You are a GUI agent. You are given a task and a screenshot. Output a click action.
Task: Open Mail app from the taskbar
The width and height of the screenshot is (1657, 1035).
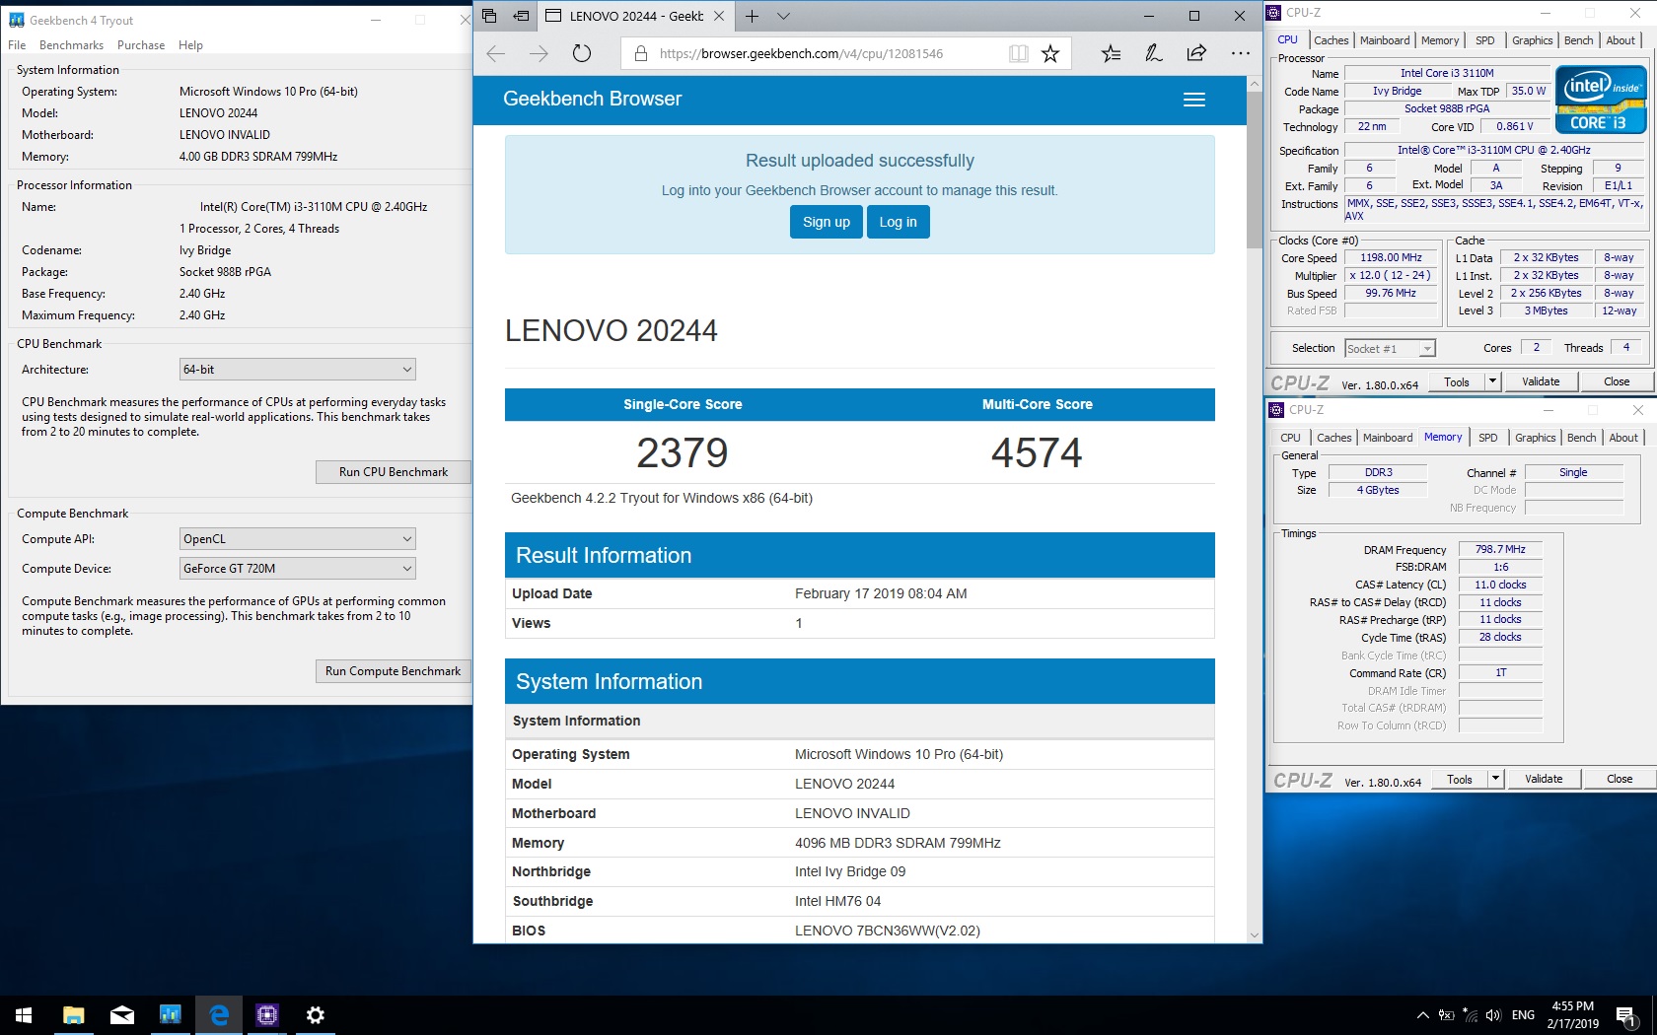point(121,1015)
